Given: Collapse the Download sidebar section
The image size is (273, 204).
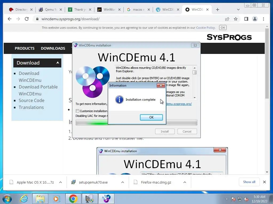Looking at the screenshot, I should (x=58, y=63).
